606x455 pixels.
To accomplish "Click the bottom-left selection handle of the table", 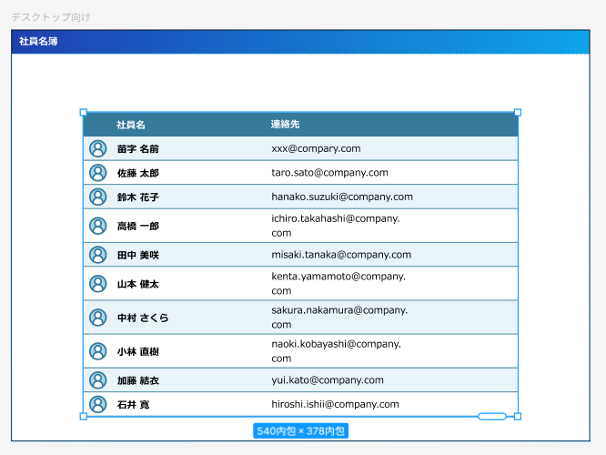I will (x=84, y=417).
